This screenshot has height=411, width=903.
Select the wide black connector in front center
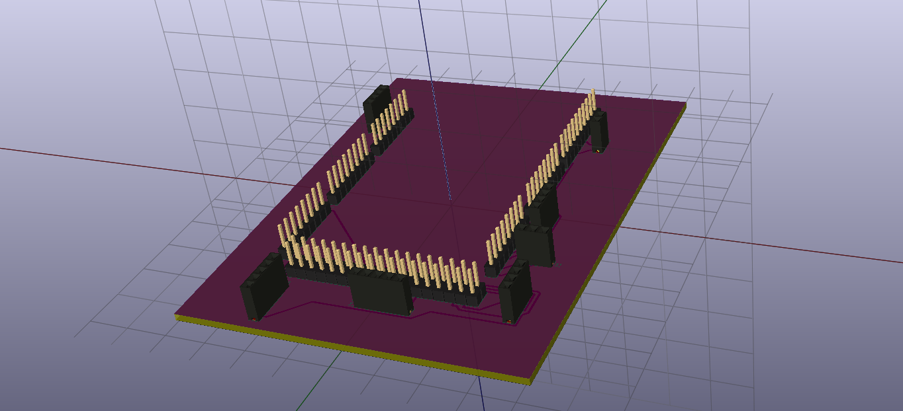(380, 294)
